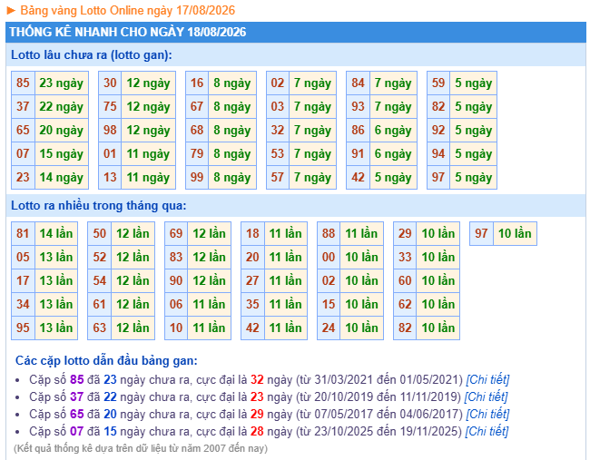The image size is (590, 460).
Task: Select the lotto gan number 37
Action: (23, 106)
